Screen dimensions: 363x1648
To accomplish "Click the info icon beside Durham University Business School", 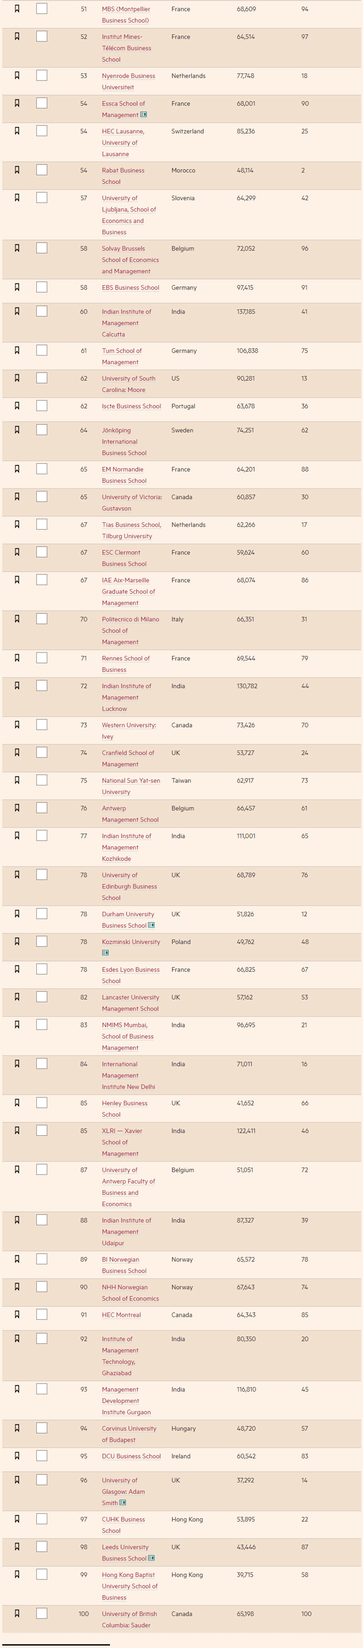I will coord(151,925).
